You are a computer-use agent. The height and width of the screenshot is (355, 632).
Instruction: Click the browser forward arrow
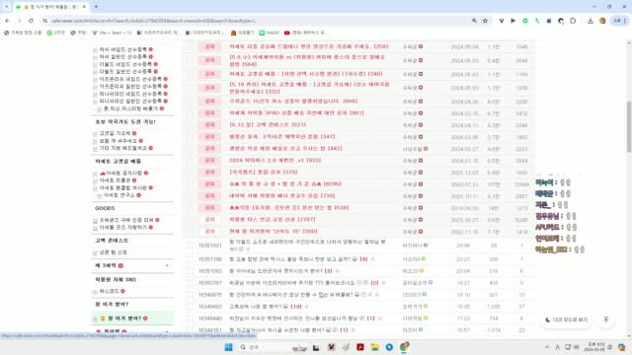click(19, 21)
